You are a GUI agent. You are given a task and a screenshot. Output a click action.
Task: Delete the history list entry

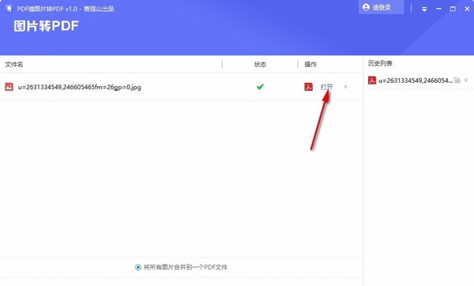pos(466,81)
